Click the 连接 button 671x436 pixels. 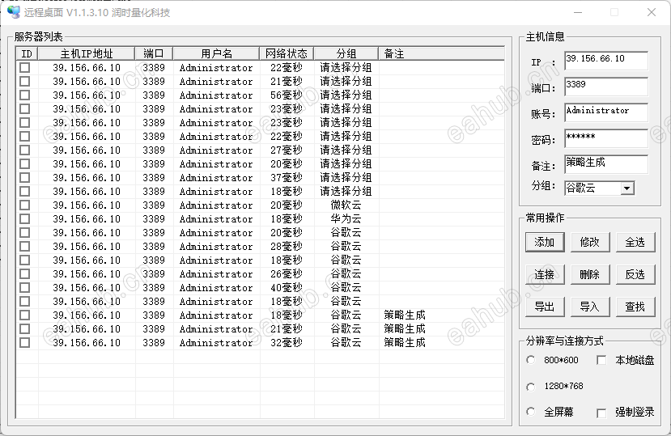(x=545, y=274)
